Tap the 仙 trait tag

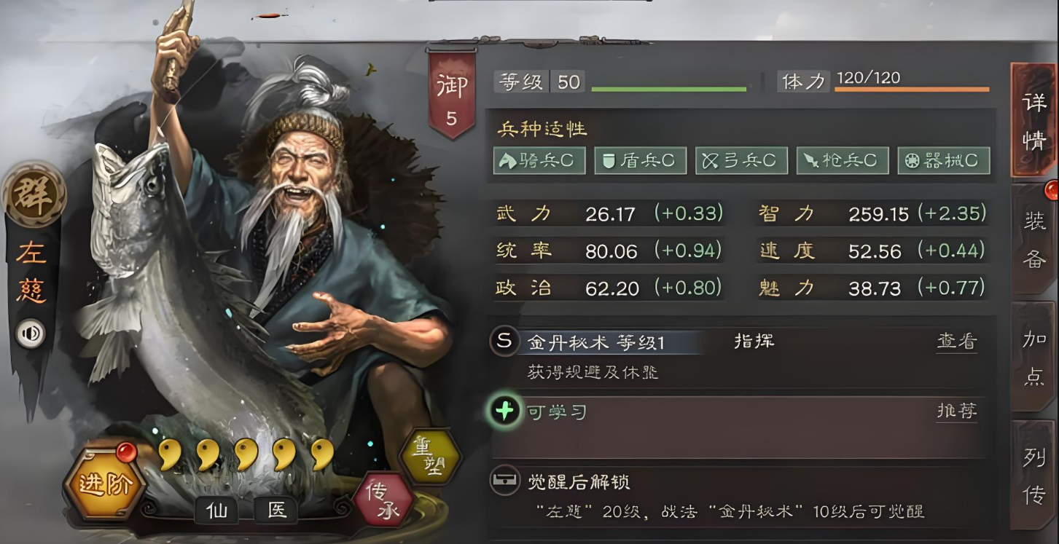(216, 511)
